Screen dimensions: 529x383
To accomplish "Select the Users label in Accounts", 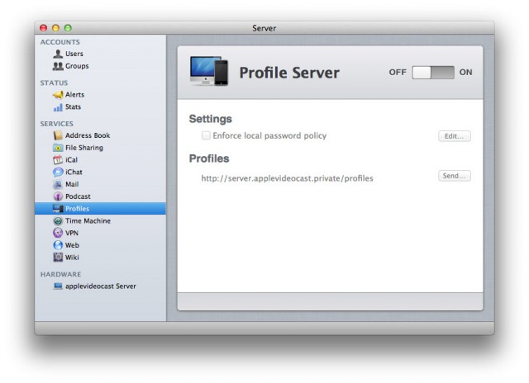I will tap(74, 54).
